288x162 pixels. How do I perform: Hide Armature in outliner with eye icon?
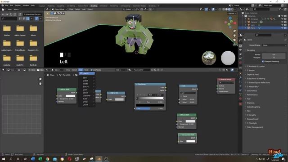tap(282, 19)
